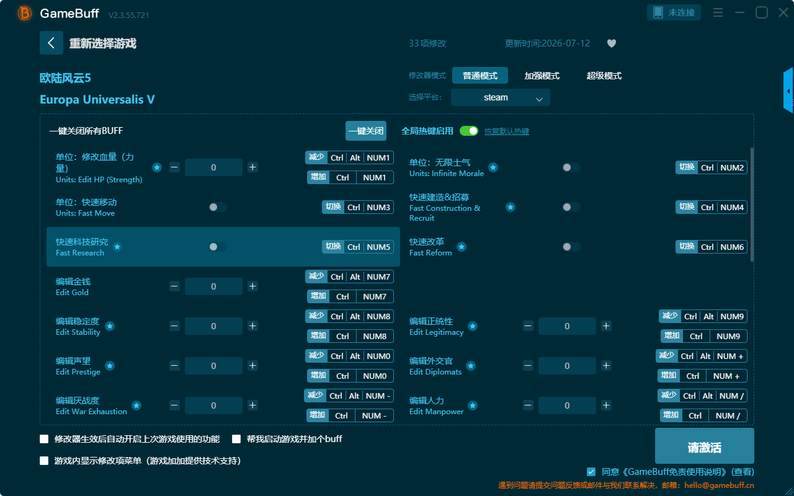Turn on Fast Construction & Recruit switch
The height and width of the screenshot is (496, 794).
click(571, 207)
